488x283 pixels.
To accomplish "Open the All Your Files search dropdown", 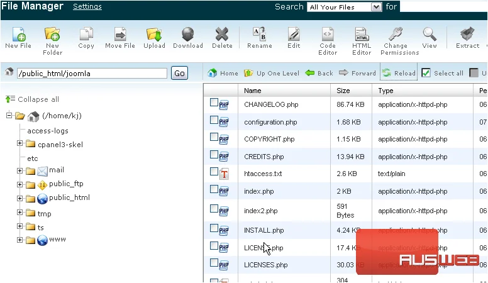I will point(344,7).
